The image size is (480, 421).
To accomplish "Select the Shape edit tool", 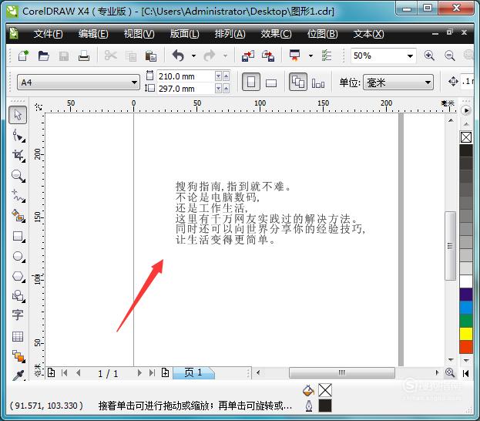I will tap(18, 136).
